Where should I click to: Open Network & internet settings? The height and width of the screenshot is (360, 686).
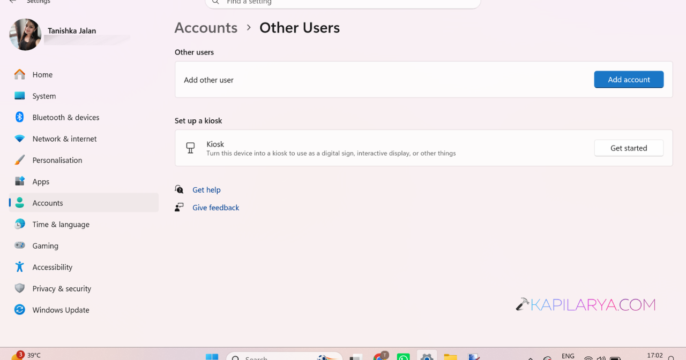(84, 139)
